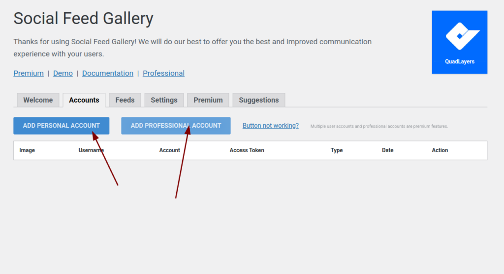
Task: View the Suggestions tab
Action: pyautogui.click(x=259, y=100)
